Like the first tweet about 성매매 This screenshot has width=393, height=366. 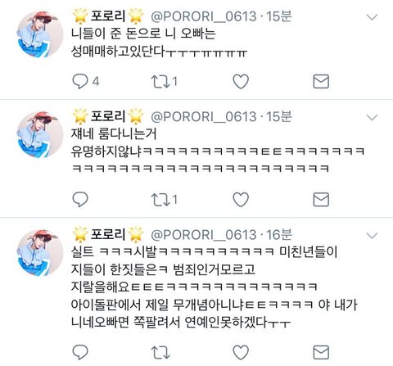(241, 81)
